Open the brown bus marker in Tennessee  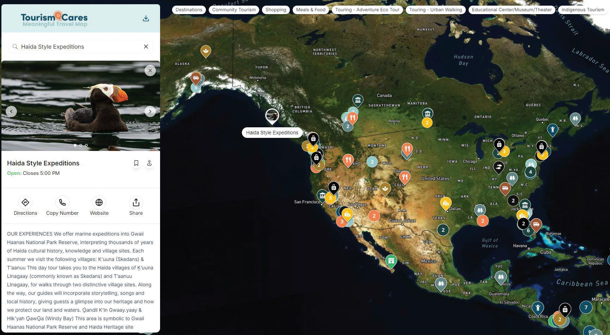[505, 188]
